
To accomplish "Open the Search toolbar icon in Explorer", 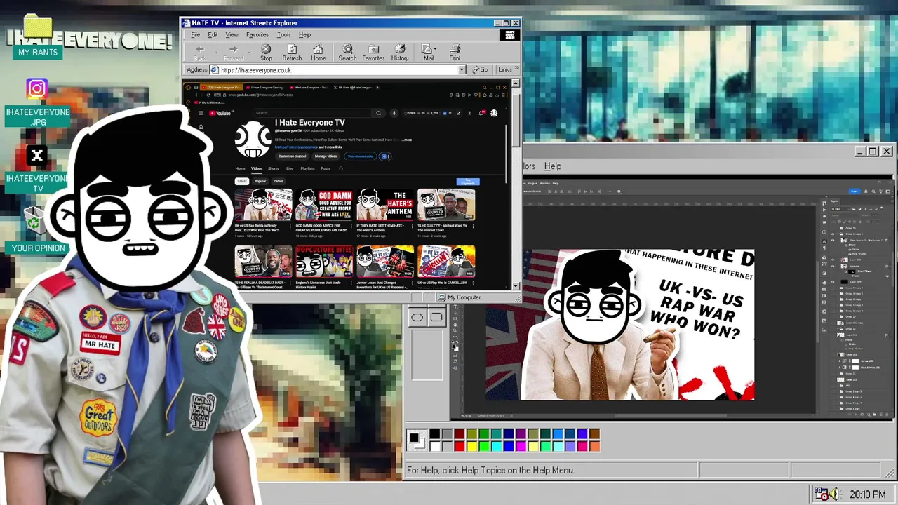I will point(347,53).
